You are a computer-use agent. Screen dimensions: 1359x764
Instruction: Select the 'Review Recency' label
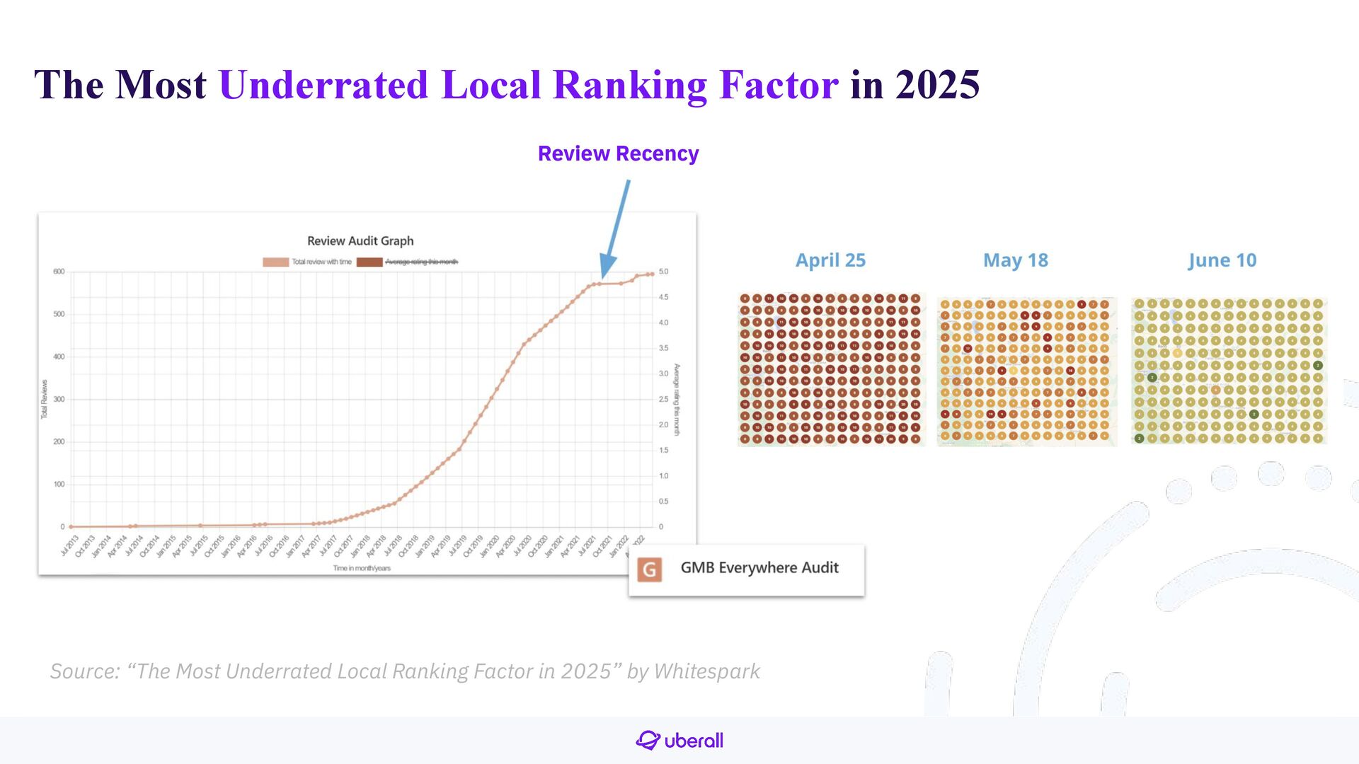tap(618, 154)
